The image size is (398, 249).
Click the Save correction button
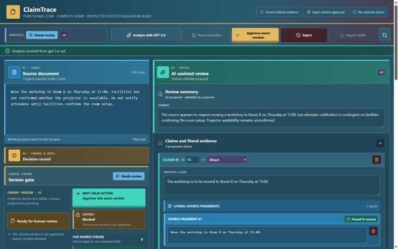206,35
